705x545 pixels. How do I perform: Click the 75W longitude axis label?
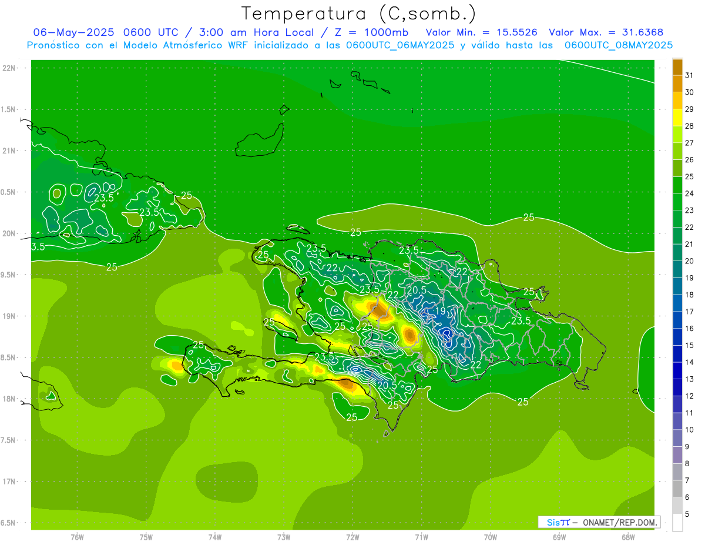pyautogui.click(x=146, y=537)
